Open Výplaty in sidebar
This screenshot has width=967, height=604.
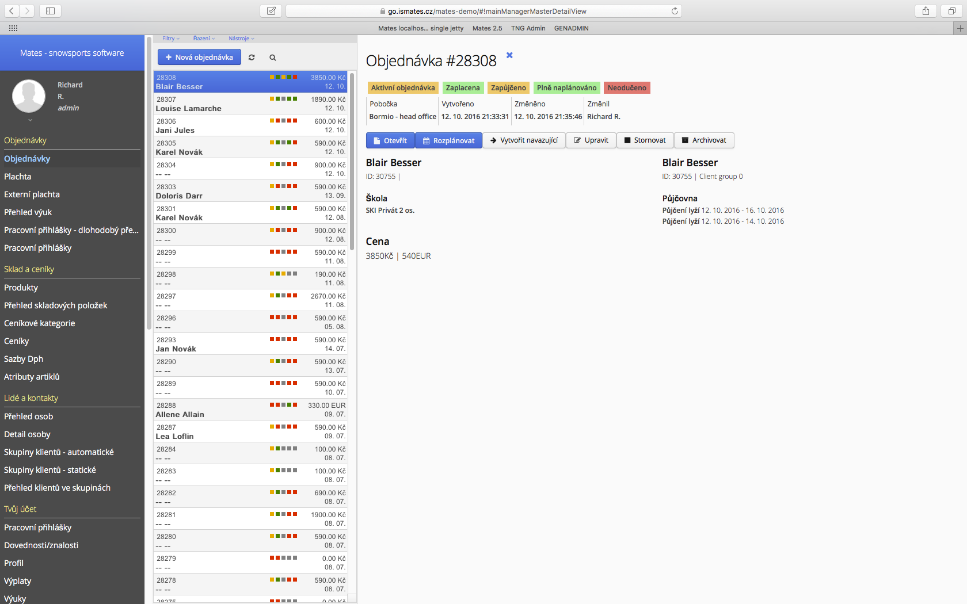[x=18, y=581]
